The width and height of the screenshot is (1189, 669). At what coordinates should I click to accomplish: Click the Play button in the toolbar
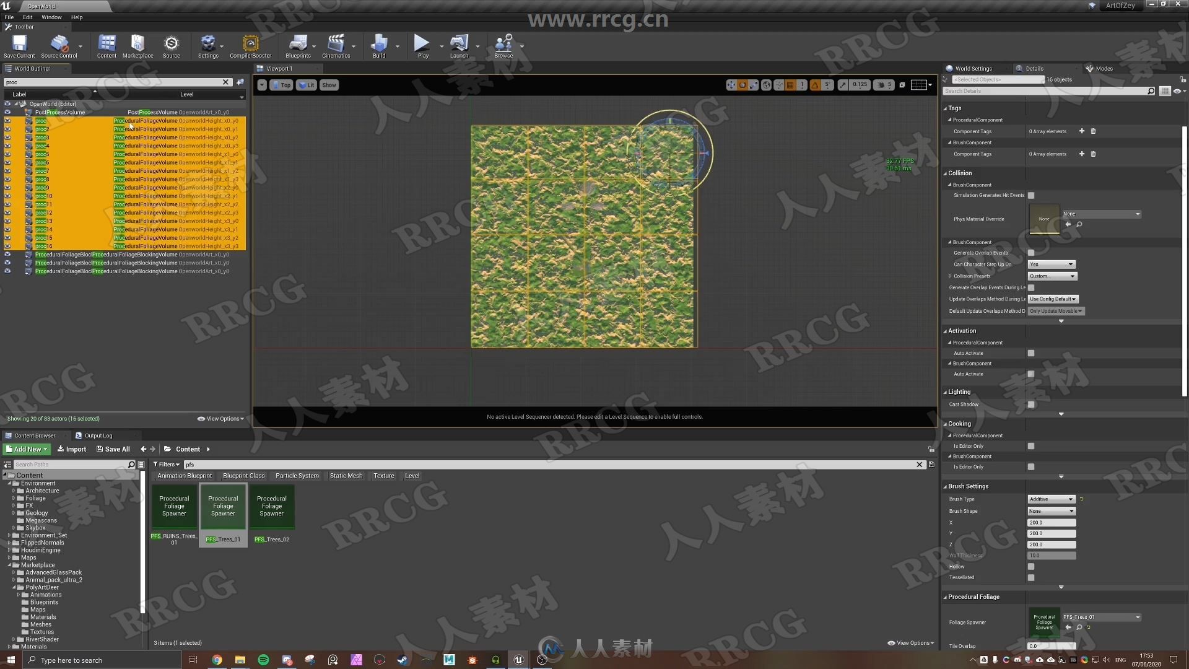(421, 45)
